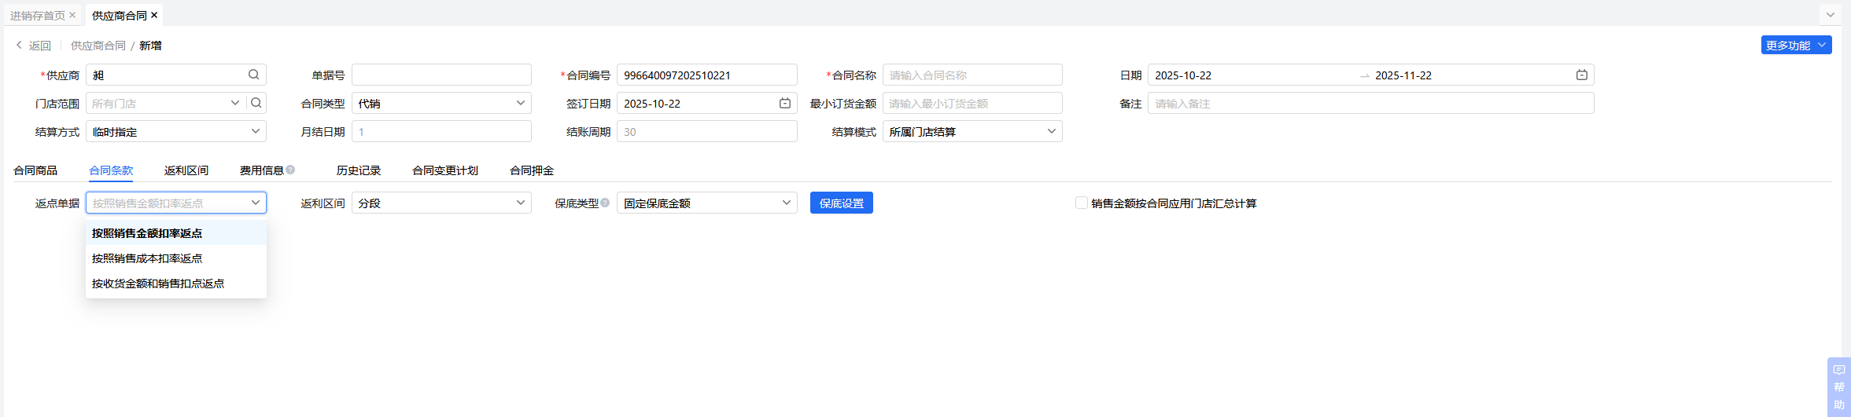The height and width of the screenshot is (417, 1851).
Task: Choose 按收货金额和销售扣点返点 option
Action: point(158,283)
